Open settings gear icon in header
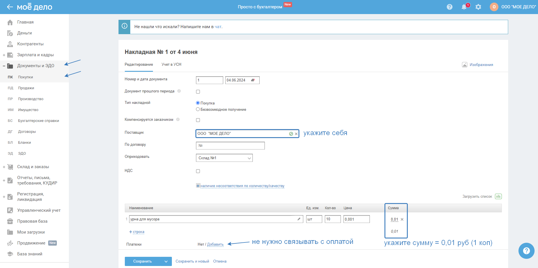538x268 pixels. 478,7
